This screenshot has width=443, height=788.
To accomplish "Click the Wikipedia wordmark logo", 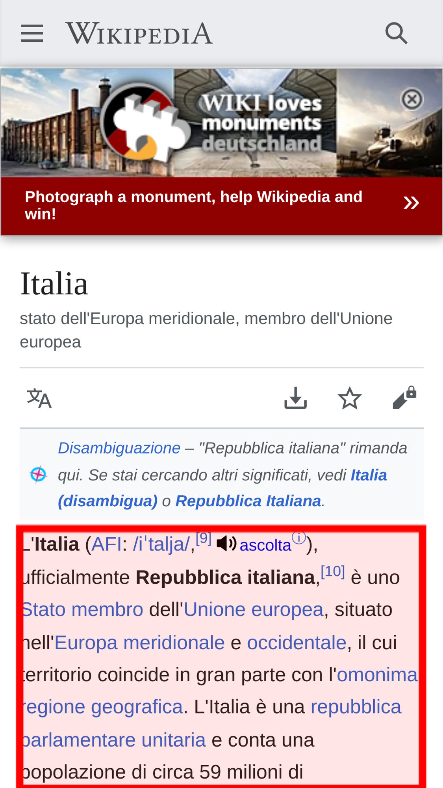I will 139,33.
